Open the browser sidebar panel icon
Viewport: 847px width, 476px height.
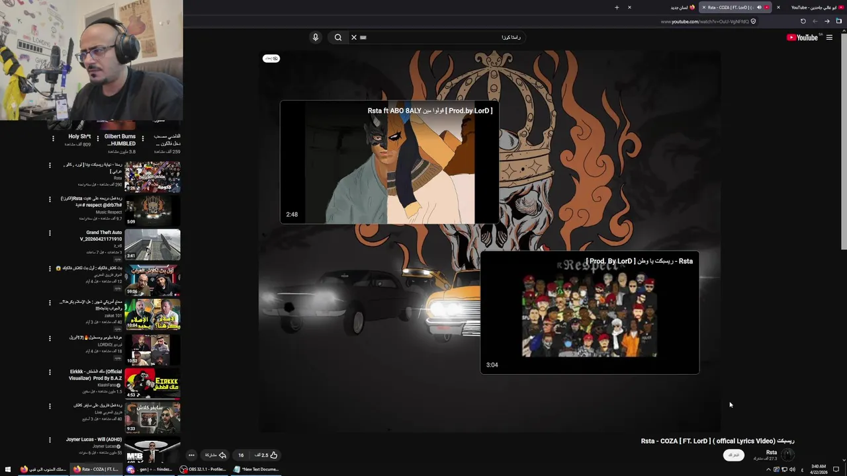pos(838,21)
